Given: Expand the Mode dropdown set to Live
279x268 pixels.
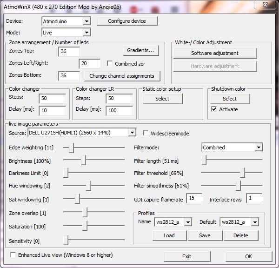Looking at the screenshot, I should click(86, 33).
